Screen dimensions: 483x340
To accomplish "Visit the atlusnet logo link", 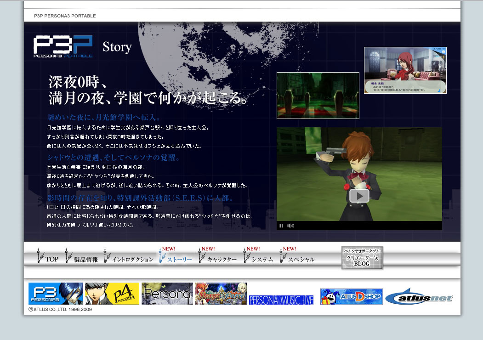I will point(419,296).
